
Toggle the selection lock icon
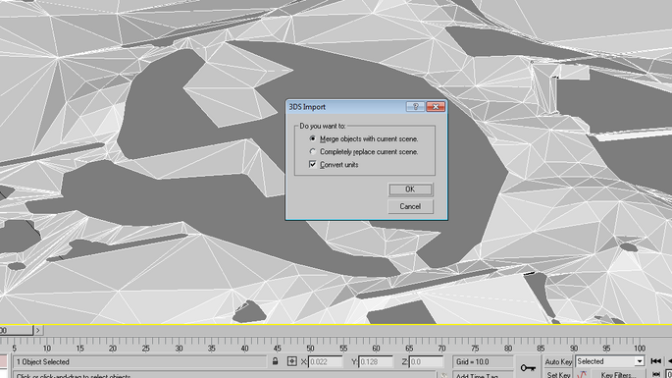tap(275, 361)
